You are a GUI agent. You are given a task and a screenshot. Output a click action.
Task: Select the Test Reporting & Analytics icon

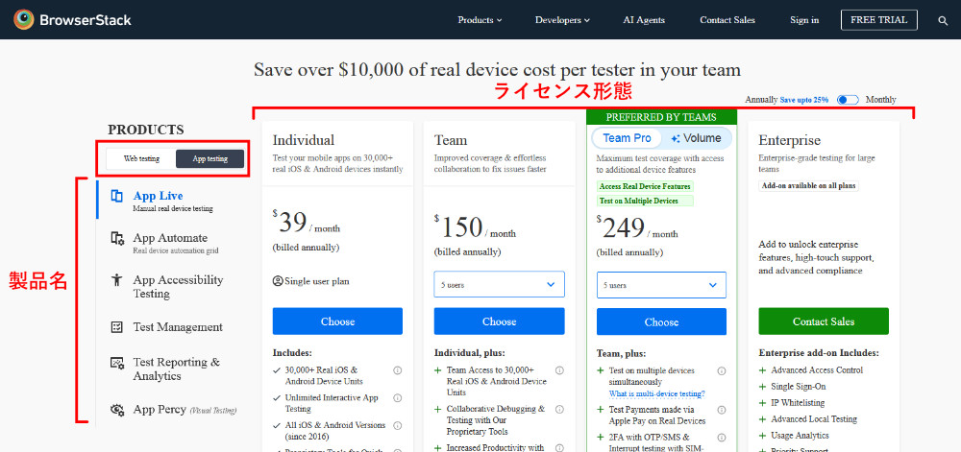117,363
